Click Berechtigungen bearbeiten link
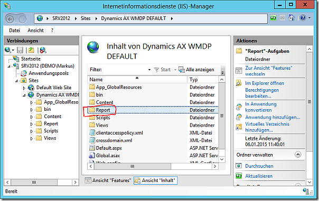This screenshot has height=201, width=319. pyautogui.click(x=262, y=93)
